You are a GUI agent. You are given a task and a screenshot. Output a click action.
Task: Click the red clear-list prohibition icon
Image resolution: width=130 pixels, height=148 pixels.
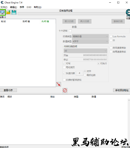pos(65,90)
